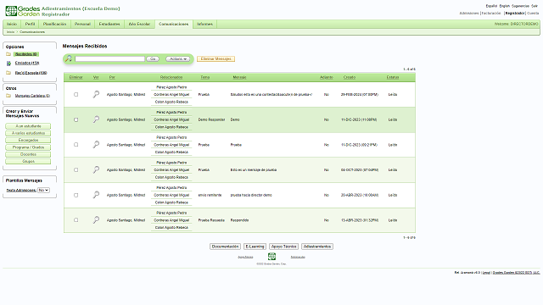Open the Apoyo Técnico footer button

pyautogui.click(x=283, y=247)
